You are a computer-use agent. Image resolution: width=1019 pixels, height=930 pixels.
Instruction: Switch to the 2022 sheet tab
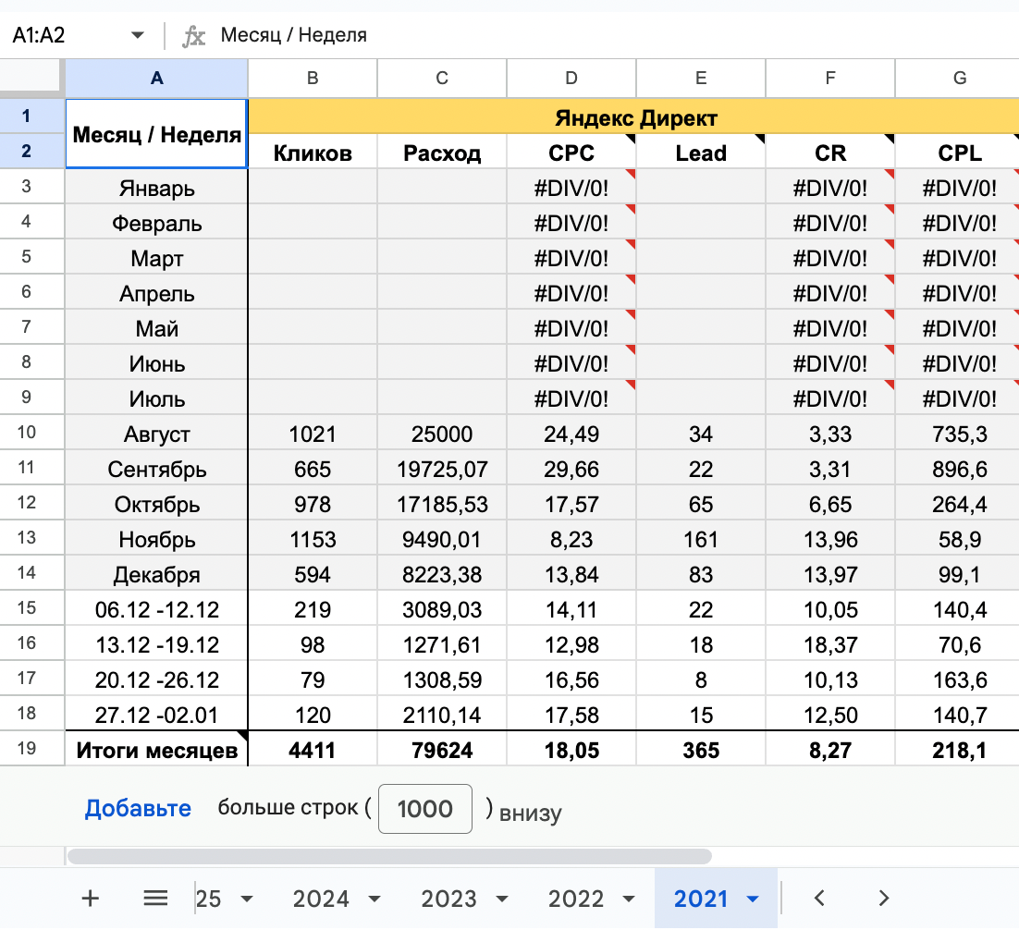[575, 899]
